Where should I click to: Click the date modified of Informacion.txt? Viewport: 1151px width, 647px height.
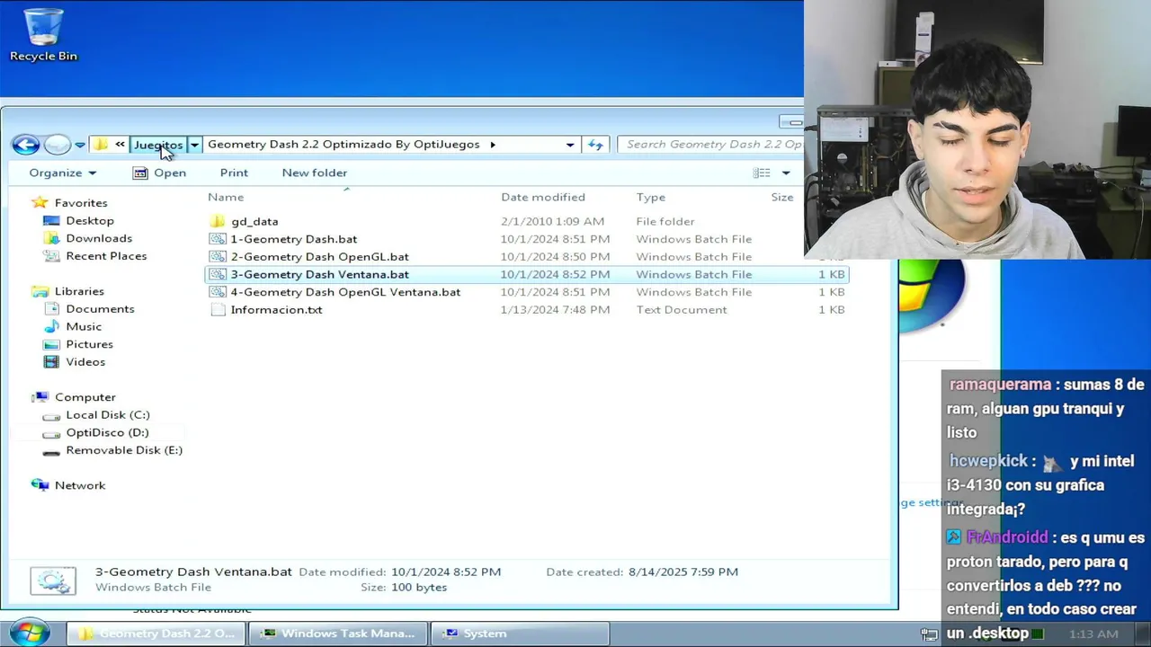pyautogui.click(x=555, y=310)
